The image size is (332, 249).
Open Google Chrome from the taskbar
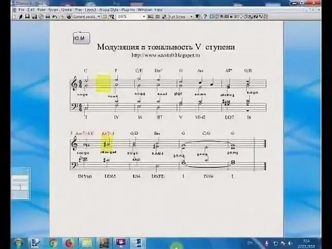(x=53, y=243)
